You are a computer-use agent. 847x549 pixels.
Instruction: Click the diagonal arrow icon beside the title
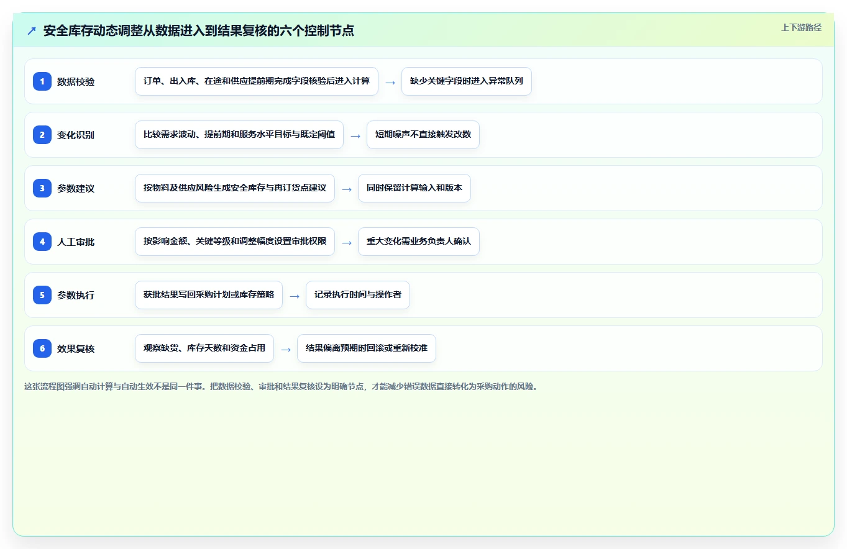point(32,31)
